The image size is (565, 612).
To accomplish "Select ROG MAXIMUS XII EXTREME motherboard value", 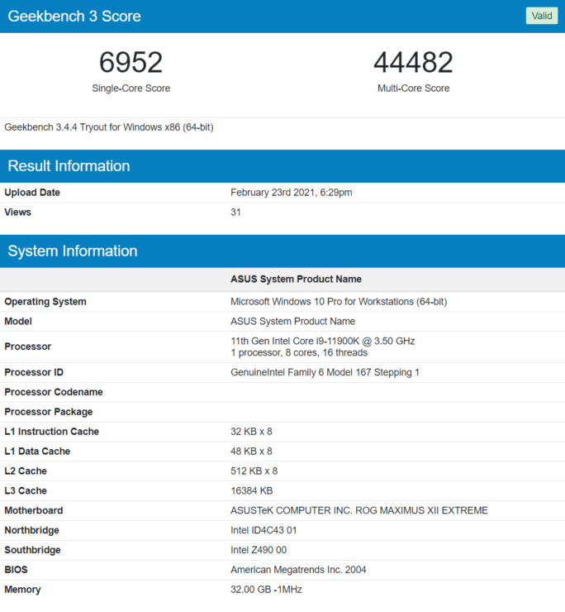I will (x=359, y=510).
